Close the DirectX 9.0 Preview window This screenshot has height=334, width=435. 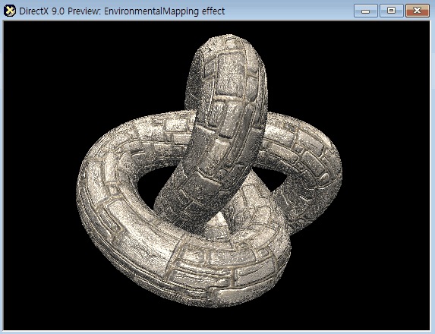click(418, 11)
